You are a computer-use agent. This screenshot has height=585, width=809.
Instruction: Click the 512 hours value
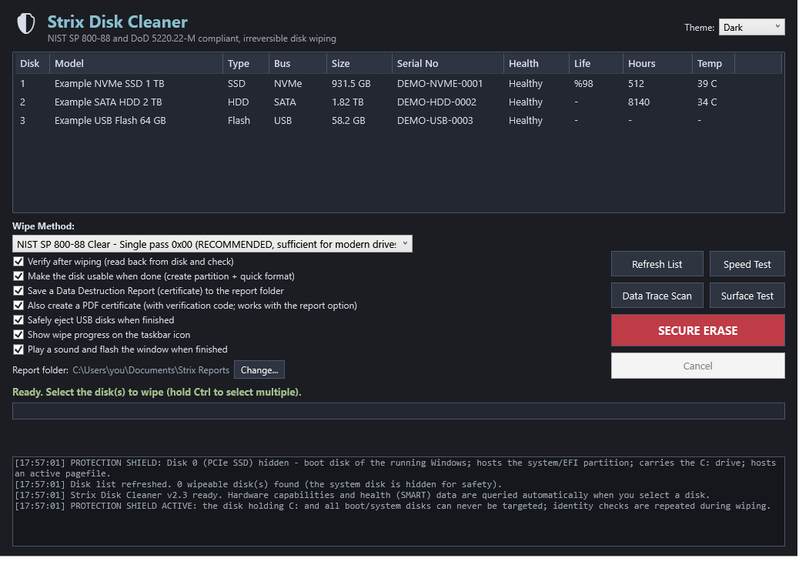click(636, 84)
